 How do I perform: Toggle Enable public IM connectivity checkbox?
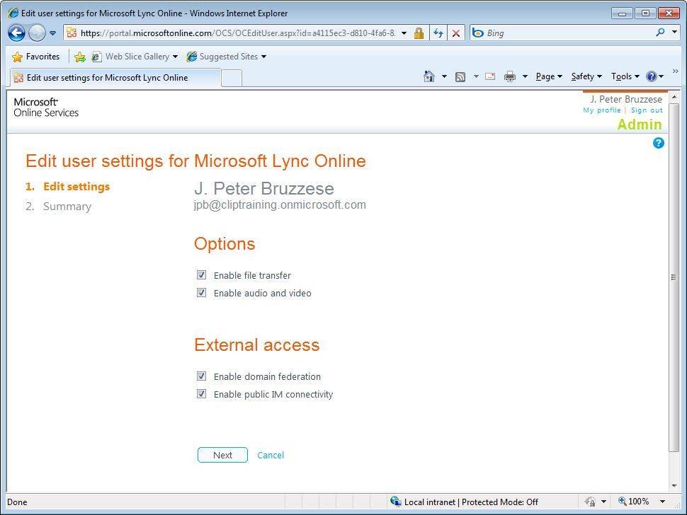tap(201, 394)
